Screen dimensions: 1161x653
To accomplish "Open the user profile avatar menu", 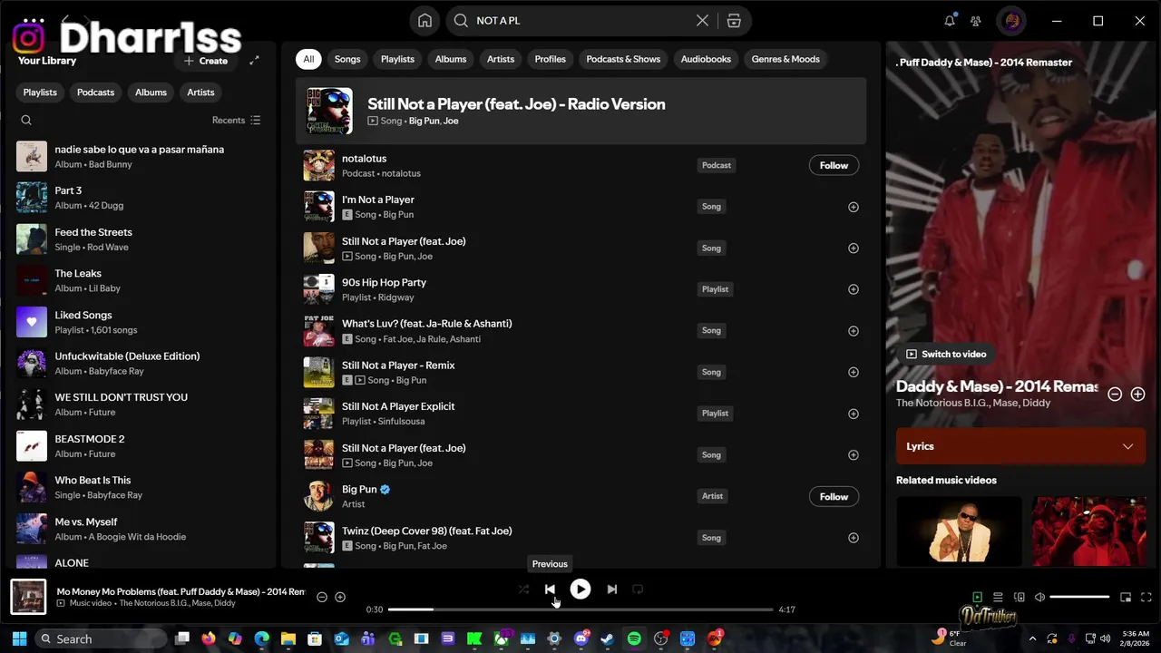I will point(1012,21).
